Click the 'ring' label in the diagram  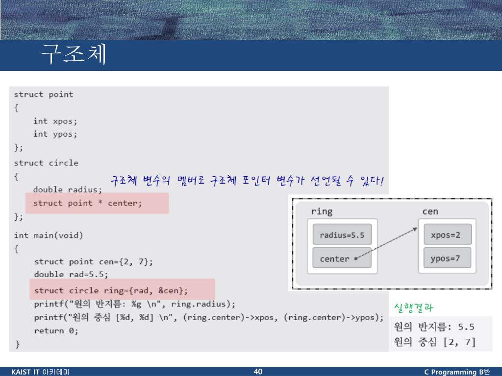point(322,211)
